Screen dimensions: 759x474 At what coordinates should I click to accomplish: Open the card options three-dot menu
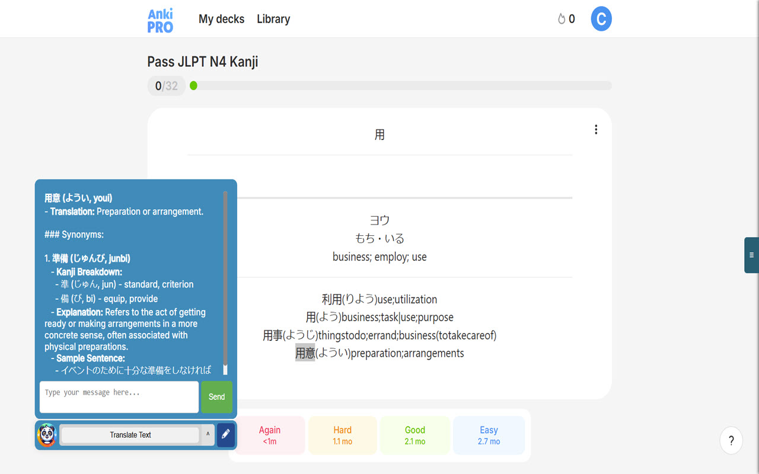coord(596,129)
